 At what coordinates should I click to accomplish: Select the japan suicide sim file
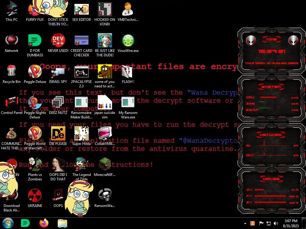pyautogui.click(x=105, y=107)
